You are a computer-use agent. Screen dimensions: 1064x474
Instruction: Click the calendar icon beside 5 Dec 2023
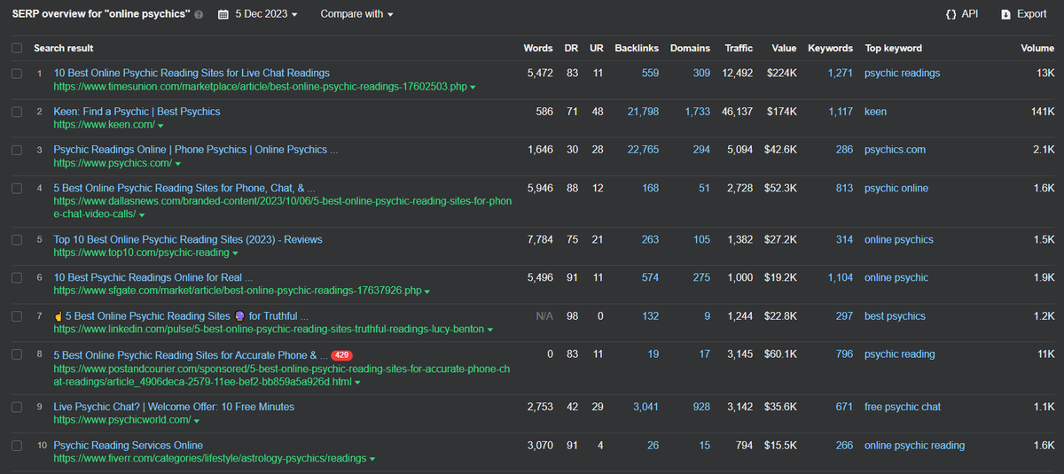pyautogui.click(x=223, y=14)
